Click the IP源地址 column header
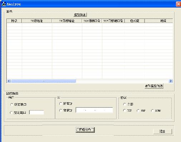This screenshot has height=142, width=181. click(37, 21)
